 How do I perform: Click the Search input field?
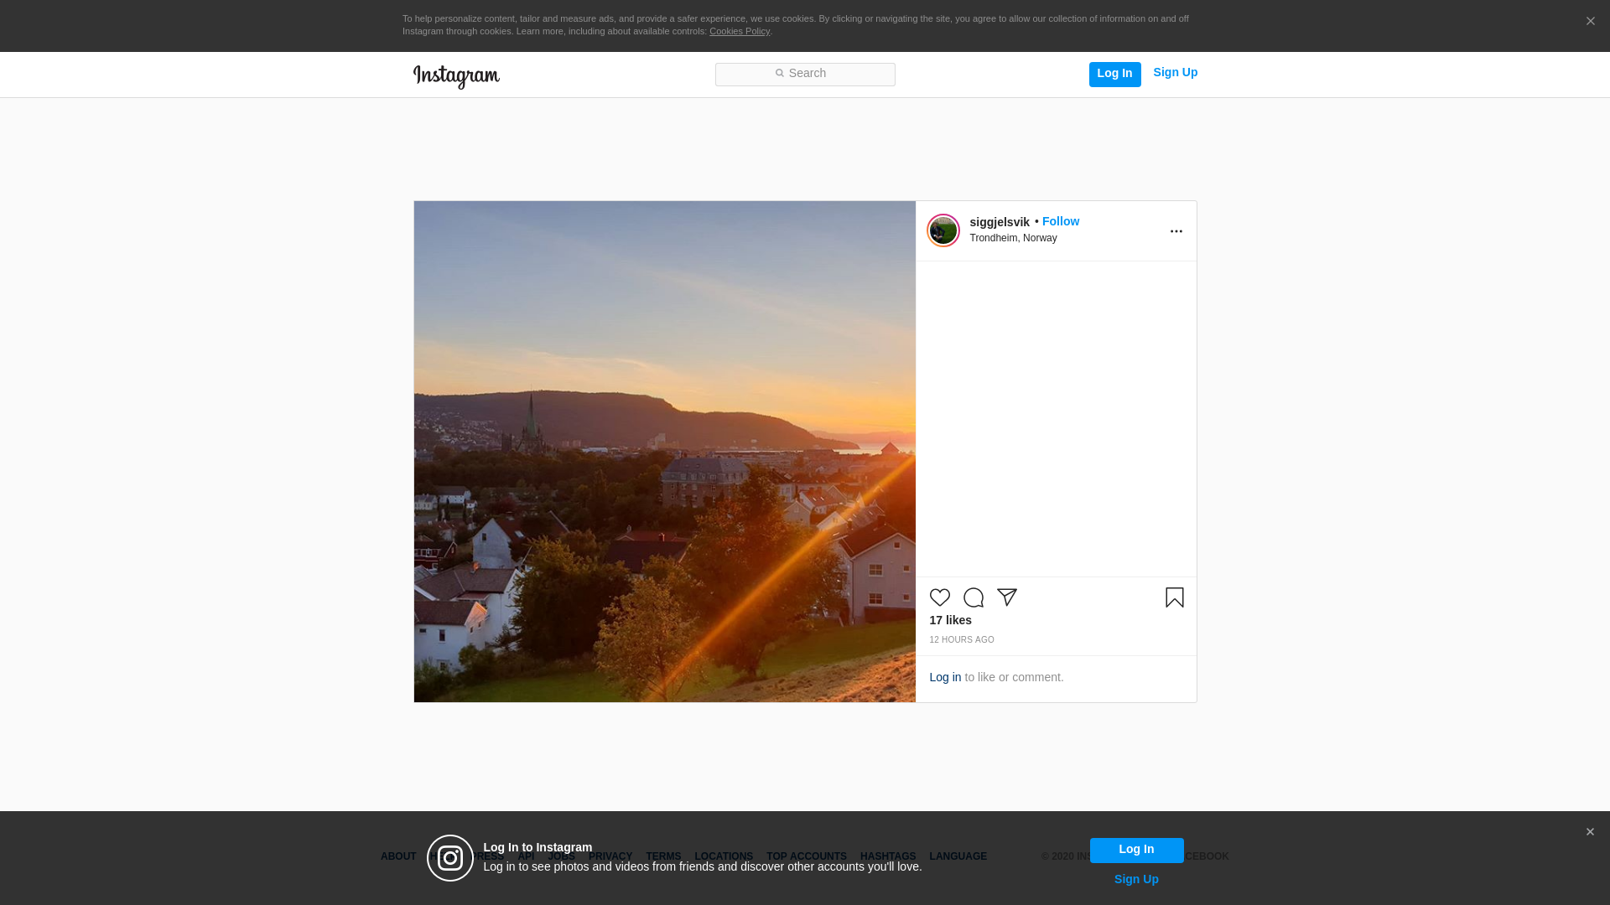[805, 74]
